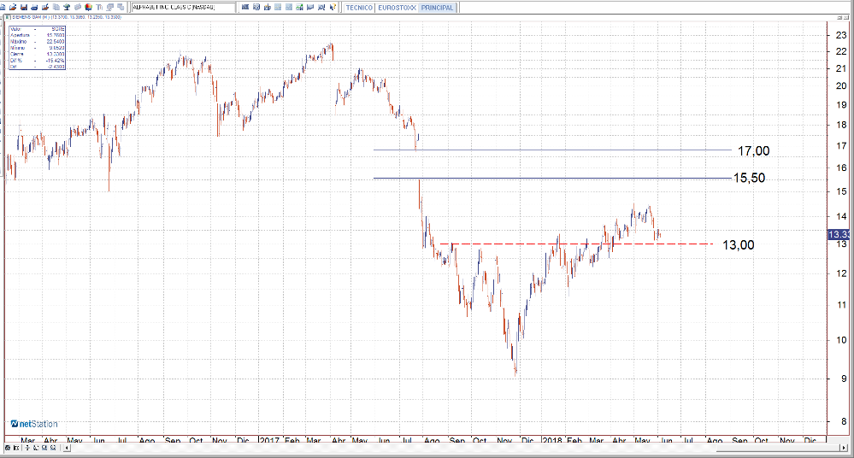Click the 2018 label on time axis
Image resolution: width=854 pixels, height=458 pixels.
coord(552,440)
